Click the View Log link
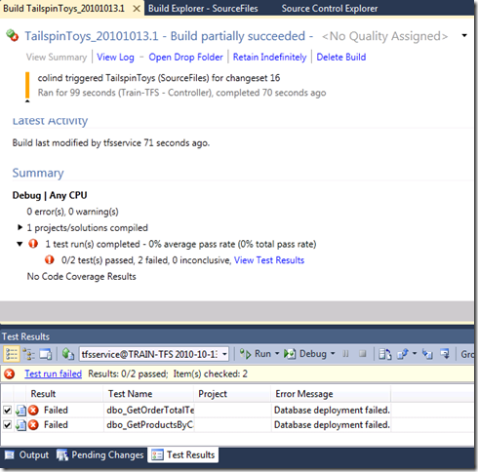 click(115, 58)
